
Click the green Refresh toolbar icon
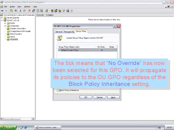click(38, 11)
